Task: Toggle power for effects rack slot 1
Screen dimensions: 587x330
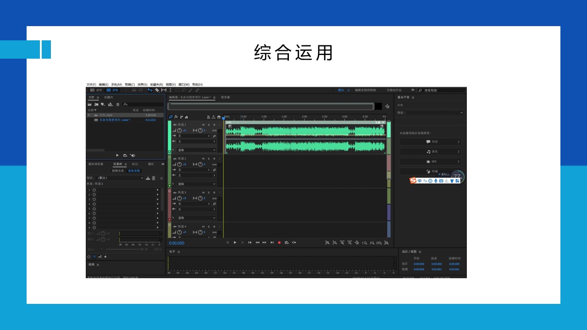Action: tap(94, 190)
